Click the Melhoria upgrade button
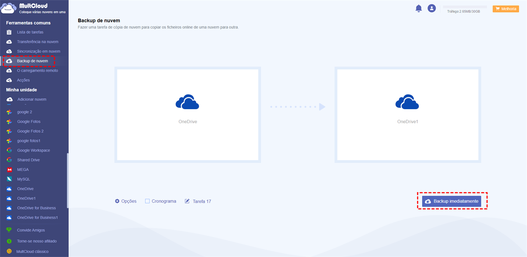The image size is (527, 257). [506, 9]
